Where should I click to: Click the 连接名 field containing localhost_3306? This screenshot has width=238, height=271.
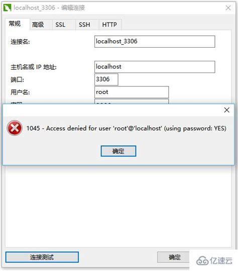pos(155,41)
